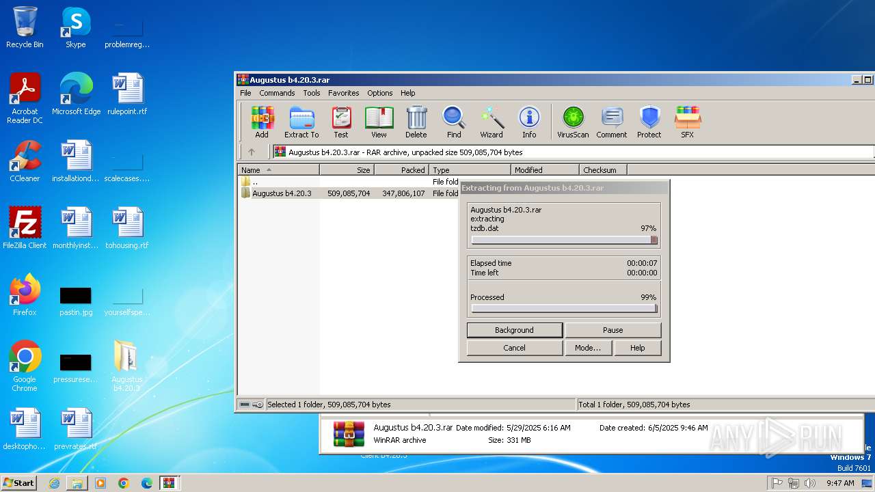Click the volume tray icon
The height and width of the screenshot is (492, 875).
tap(810, 483)
